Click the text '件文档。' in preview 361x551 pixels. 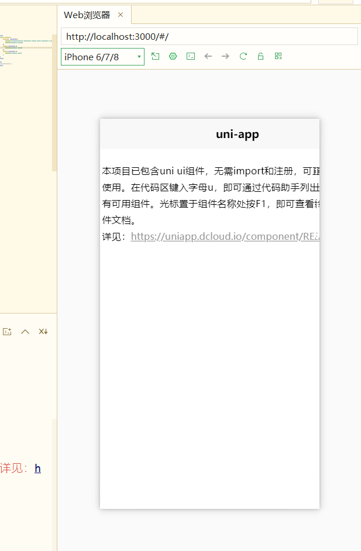click(119, 221)
